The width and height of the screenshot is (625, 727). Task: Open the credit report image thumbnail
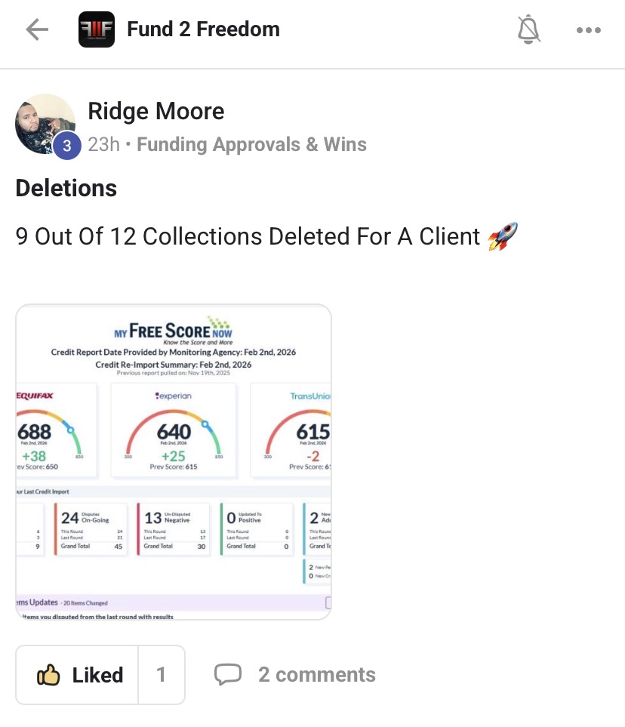(x=174, y=461)
